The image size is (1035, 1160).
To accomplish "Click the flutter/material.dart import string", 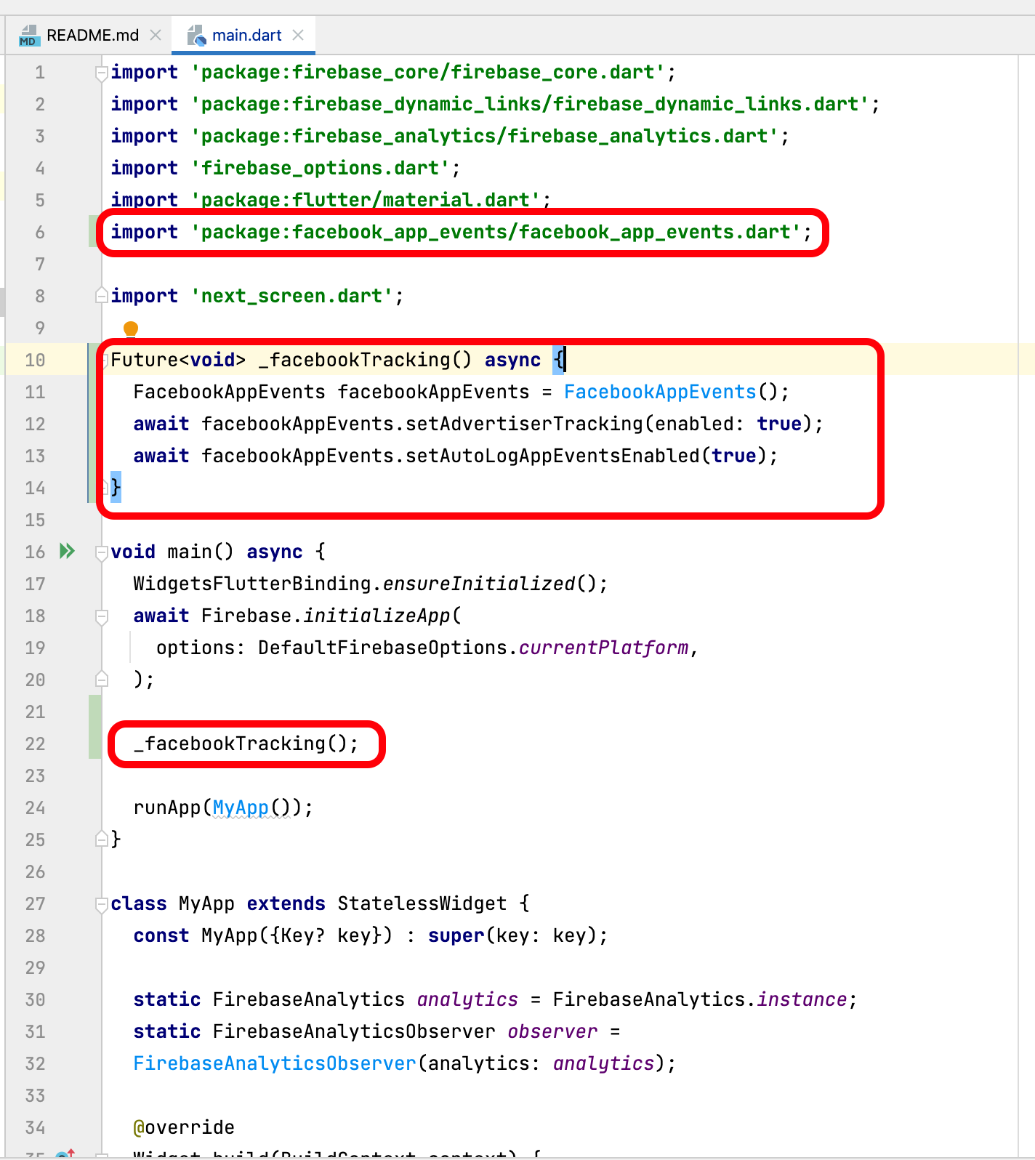I will coord(366,200).
